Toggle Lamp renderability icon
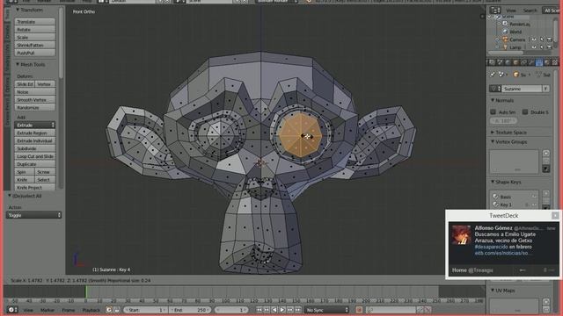563x316 pixels. point(549,47)
